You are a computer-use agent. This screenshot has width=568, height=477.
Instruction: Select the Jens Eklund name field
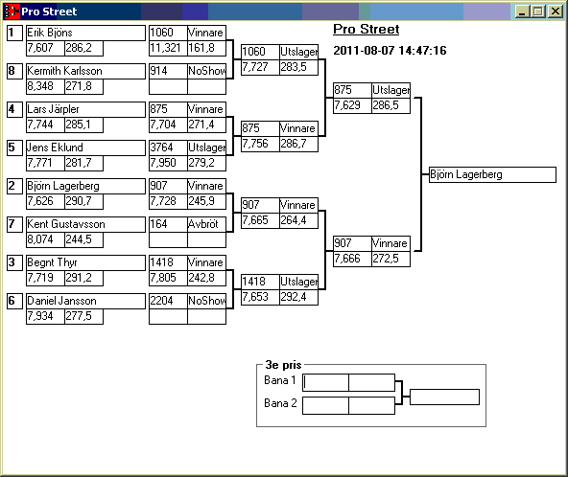coord(85,148)
